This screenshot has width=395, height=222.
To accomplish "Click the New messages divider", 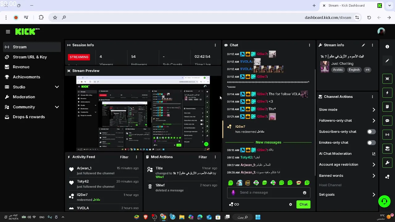I will pos(268,142).
